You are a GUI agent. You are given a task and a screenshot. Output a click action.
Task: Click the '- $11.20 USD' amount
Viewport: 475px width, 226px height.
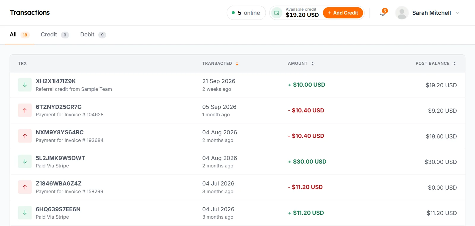[x=305, y=187]
